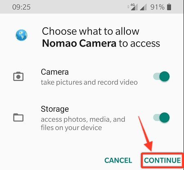Tap the storage folder icon
The image size is (184, 170).
pos(18,117)
